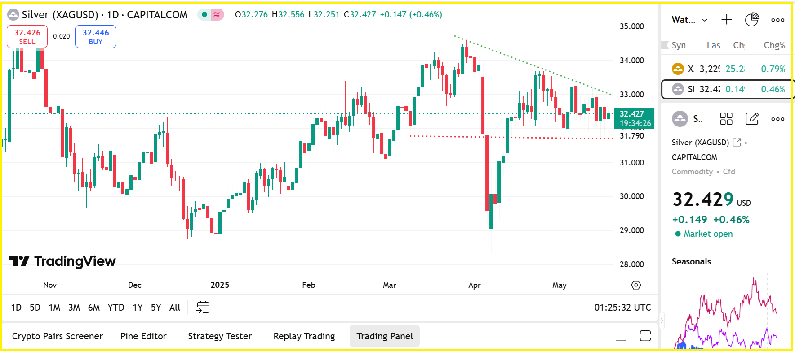Open details panel three-dot more menu
Image resolution: width=795 pixels, height=351 pixels.
click(x=777, y=119)
